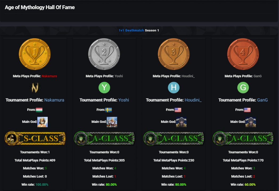Click Yoshi's country flag
The image size is (279, 191).
(x=108, y=110)
